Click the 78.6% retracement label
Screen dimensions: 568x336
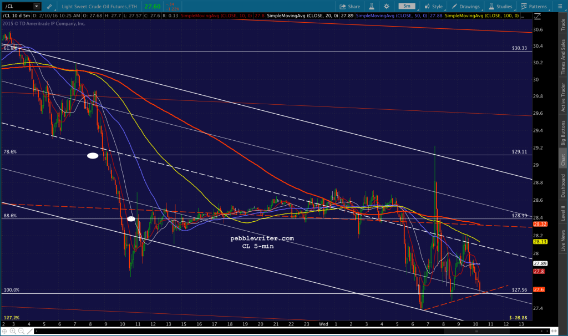(10, 152)
